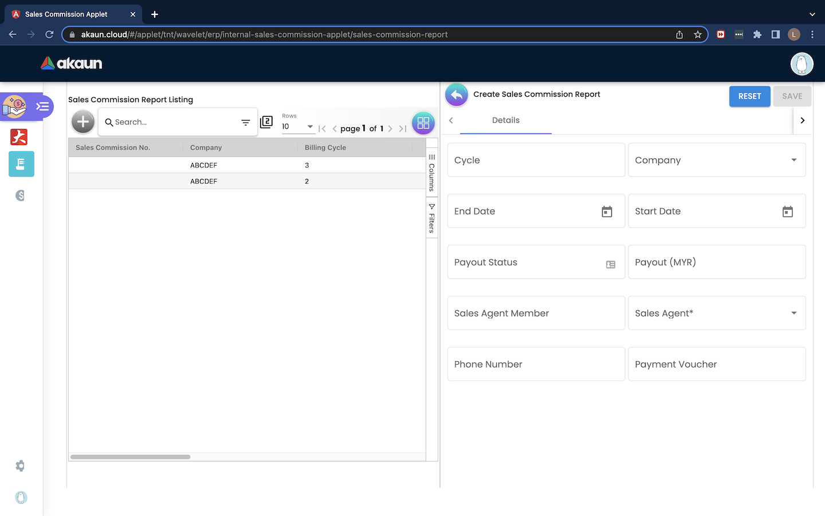
Task: Open the search filter options icon
Action: 245,122
